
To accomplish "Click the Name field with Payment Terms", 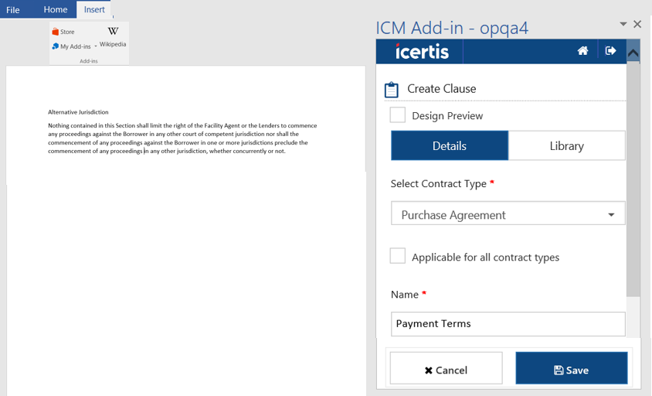I will point(508,324).
